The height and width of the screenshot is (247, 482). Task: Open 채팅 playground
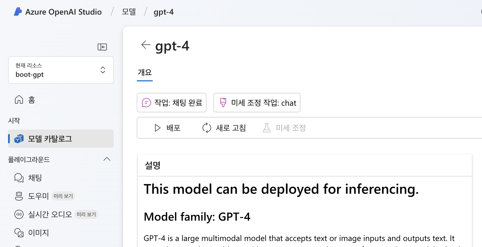[x=35, y=178]
